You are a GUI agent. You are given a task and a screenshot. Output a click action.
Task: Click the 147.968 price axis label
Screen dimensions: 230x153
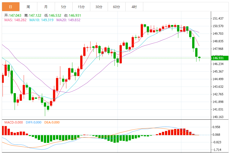tap(218, 49)
